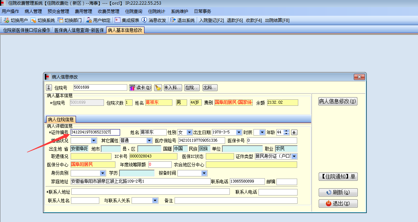Click the application logo in the title bar
This screenshot has height=222, width=418.
point(3,3)
